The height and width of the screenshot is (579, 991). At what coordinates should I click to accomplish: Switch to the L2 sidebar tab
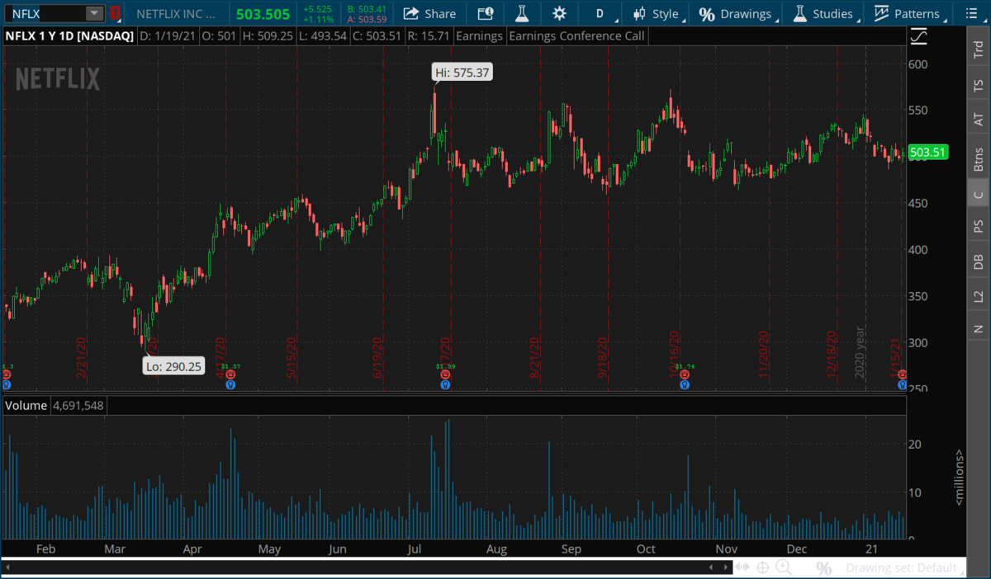pos(978,295)
